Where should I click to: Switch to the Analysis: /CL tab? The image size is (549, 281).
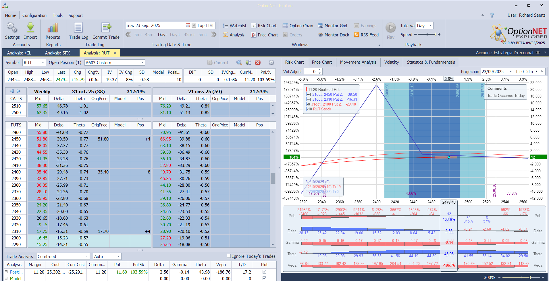coord(19,53)
